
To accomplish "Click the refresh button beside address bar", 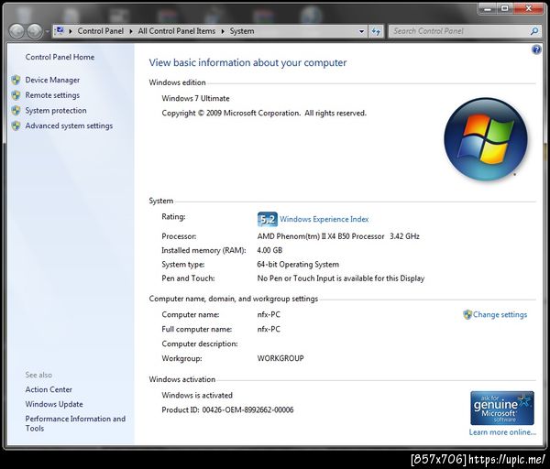I will 376,31.
